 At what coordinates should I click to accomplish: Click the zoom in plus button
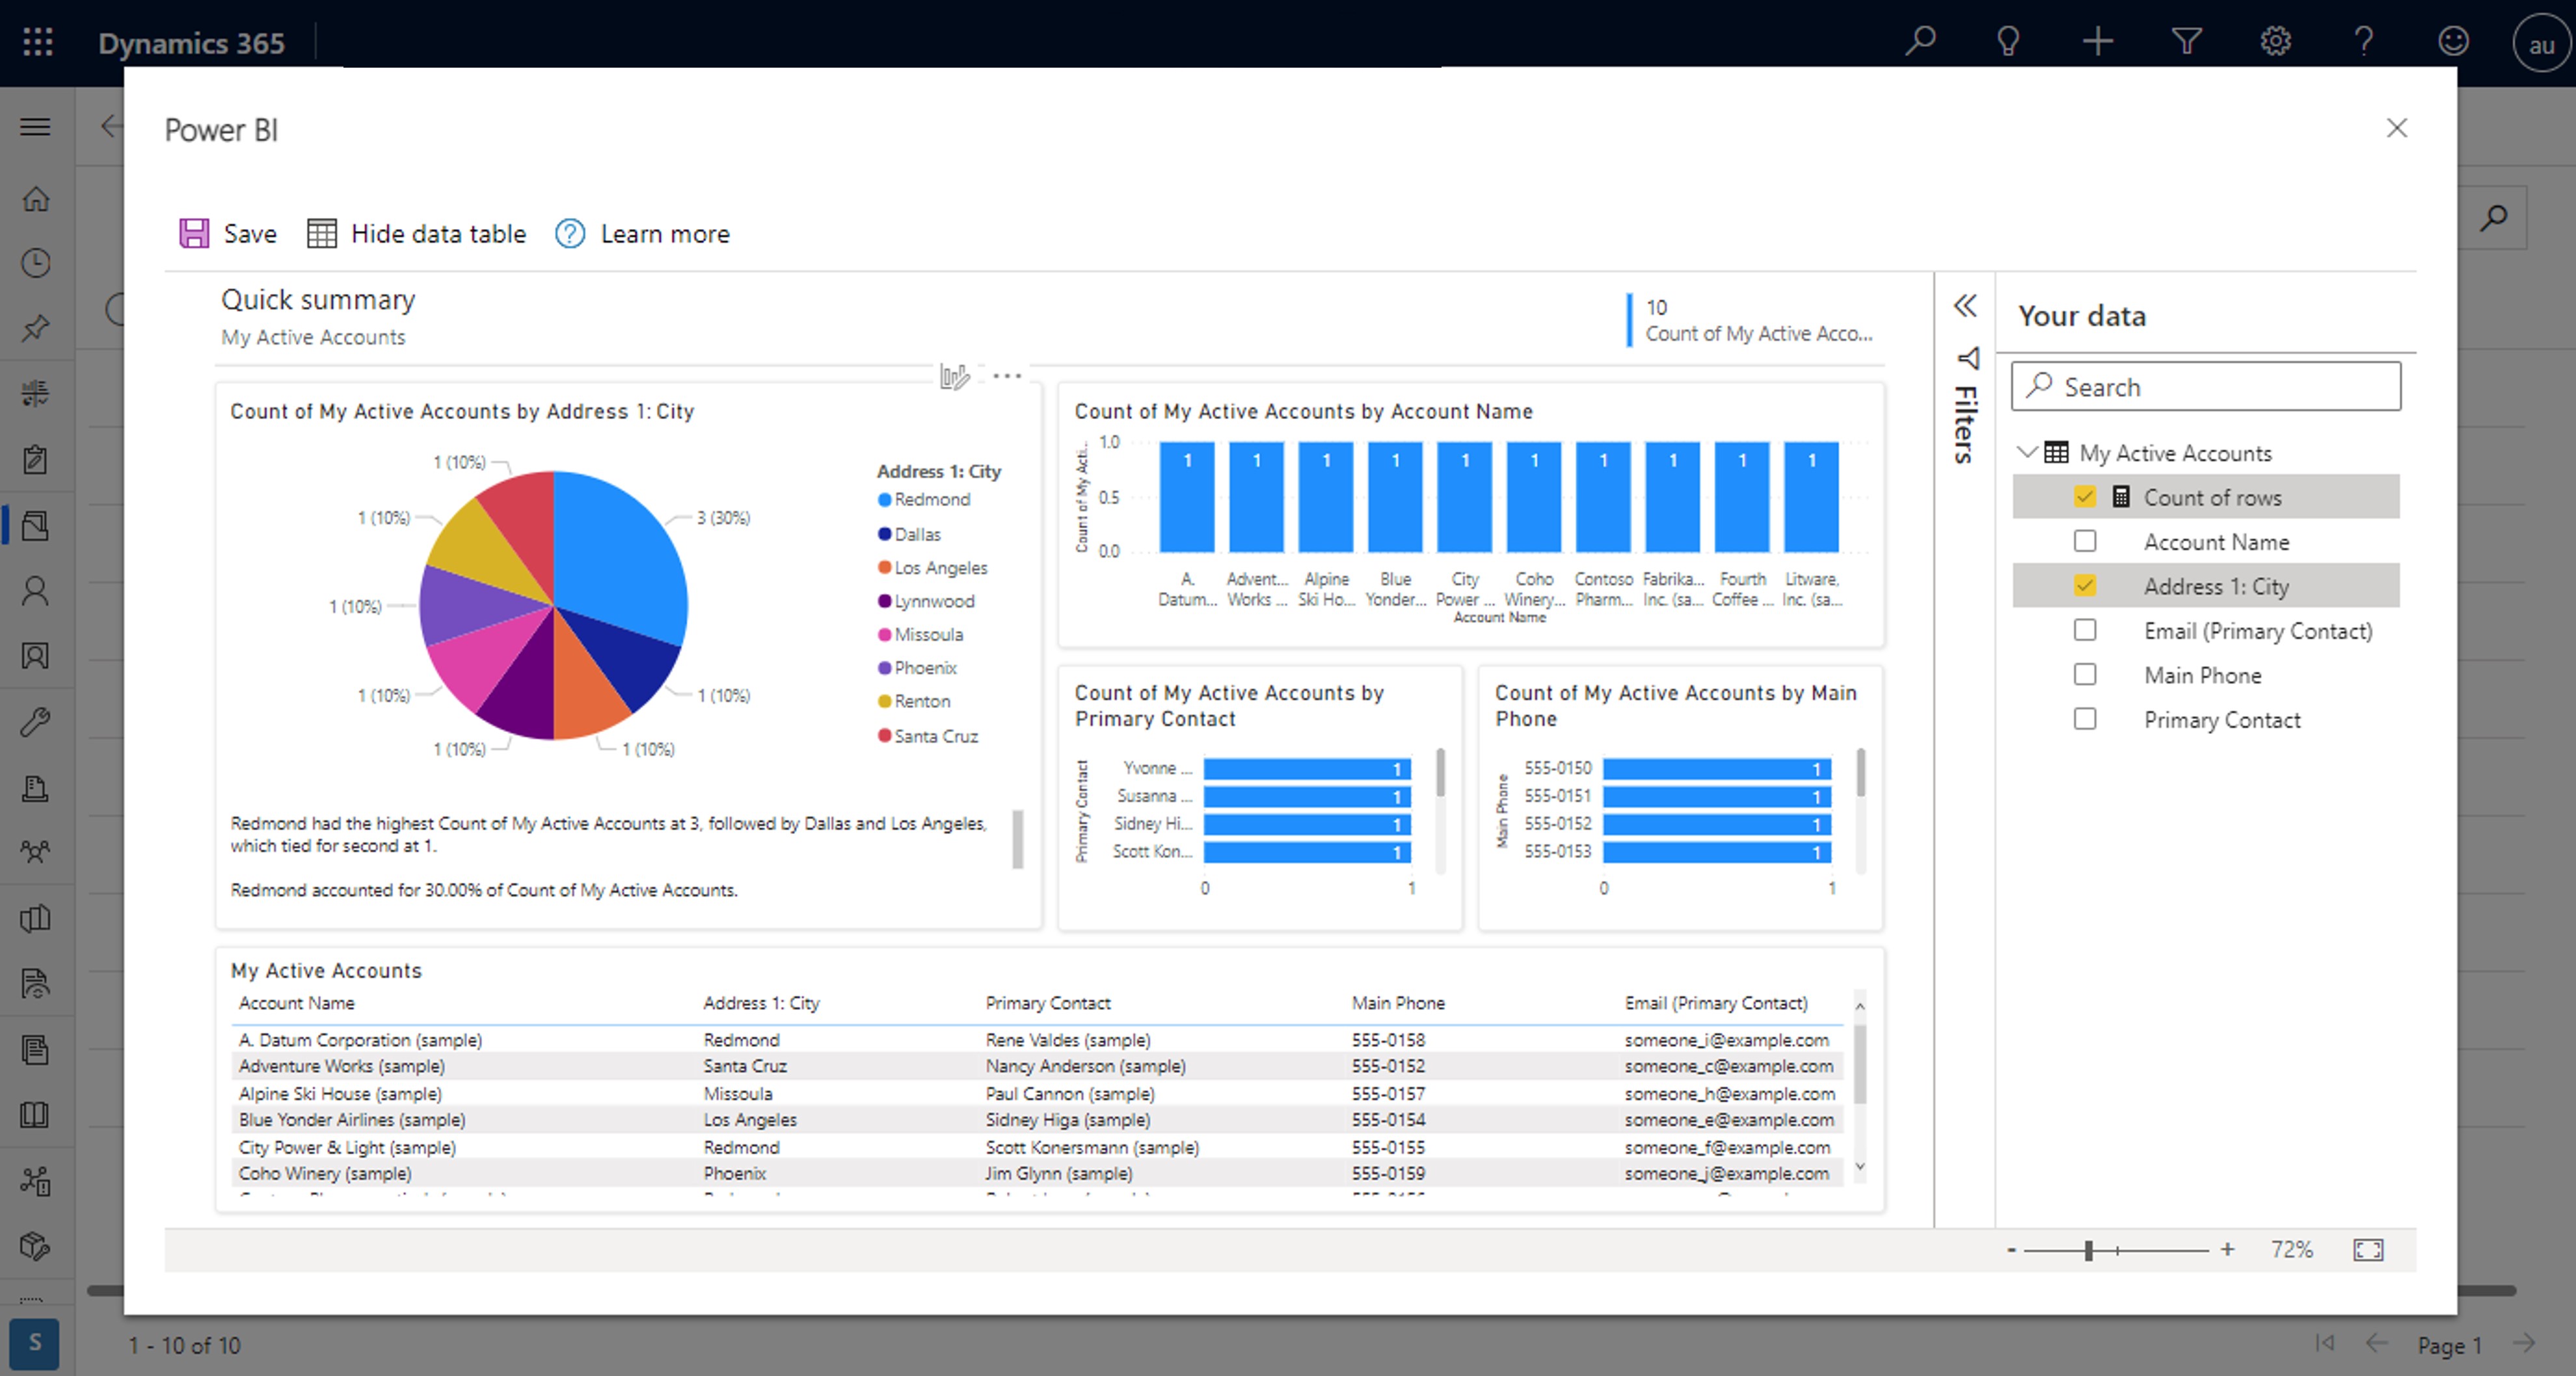pos(2227,1249)
